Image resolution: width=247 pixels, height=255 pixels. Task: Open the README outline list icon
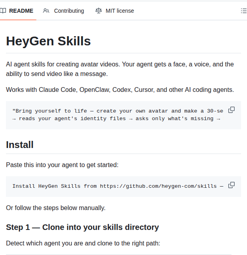tap(244, 11)
